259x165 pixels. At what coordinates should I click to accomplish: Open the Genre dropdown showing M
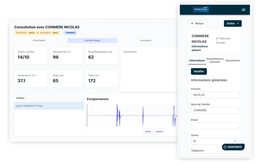[215, 141]
